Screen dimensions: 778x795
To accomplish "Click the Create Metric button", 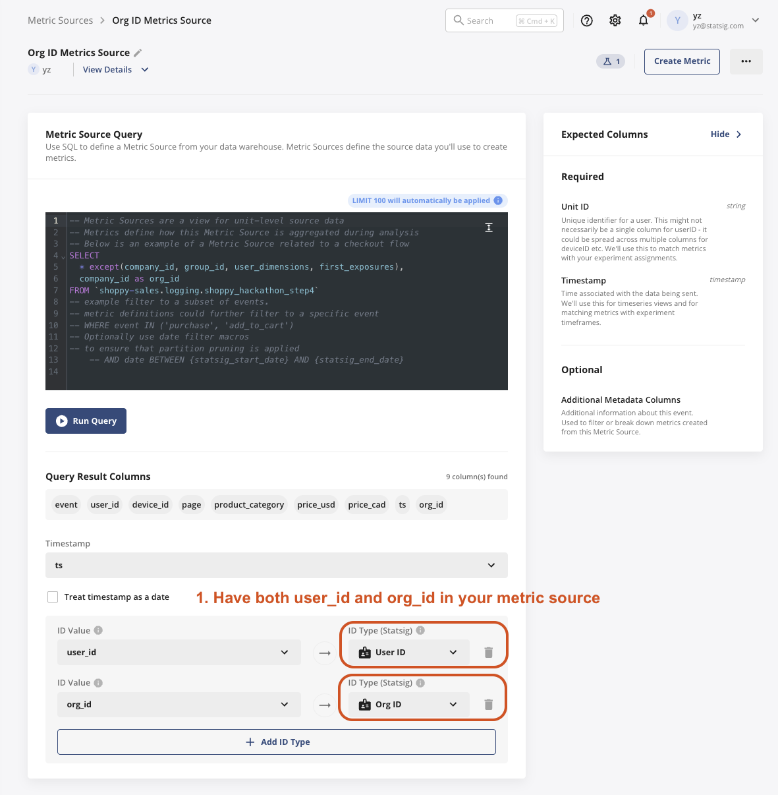I will pos(682,61).
